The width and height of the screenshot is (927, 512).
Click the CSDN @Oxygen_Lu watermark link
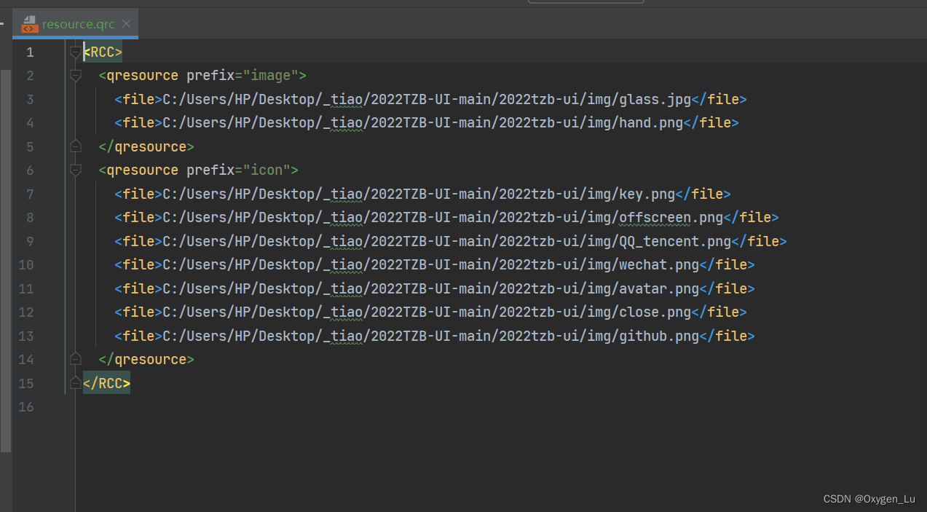pyautogui.click(x=869, y=499)
